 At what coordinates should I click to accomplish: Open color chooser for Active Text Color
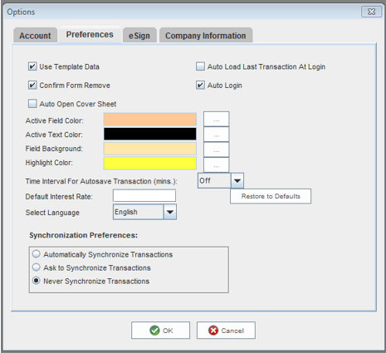pyautogui.click(x=217, y=135)
